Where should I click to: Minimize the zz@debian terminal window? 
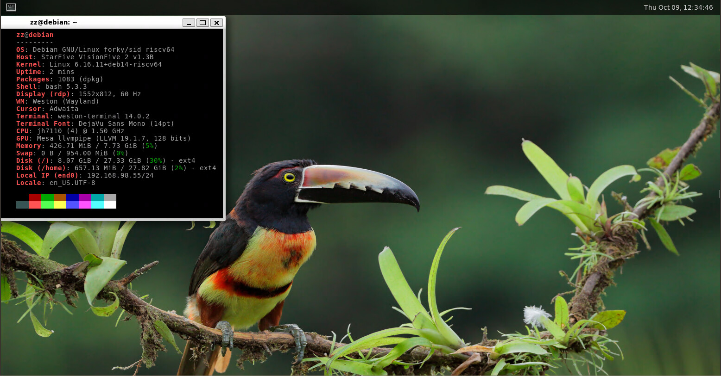pyautogui.click(x=189, y=23)
